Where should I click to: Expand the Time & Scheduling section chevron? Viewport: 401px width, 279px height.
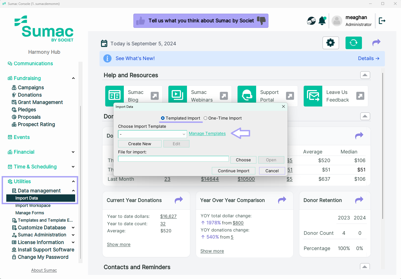tap(73, 167)
